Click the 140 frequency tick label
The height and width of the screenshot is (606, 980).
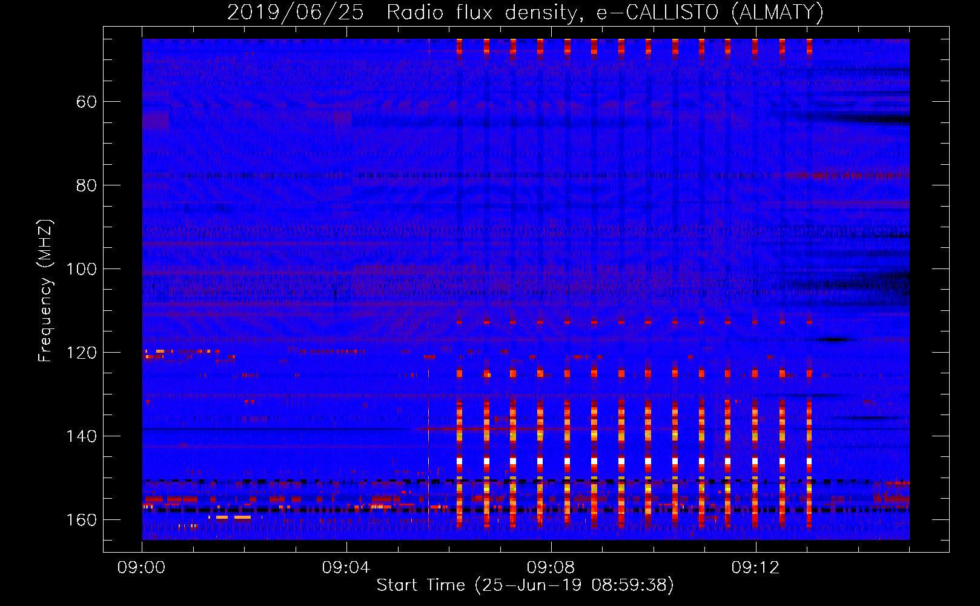(81, 436)
